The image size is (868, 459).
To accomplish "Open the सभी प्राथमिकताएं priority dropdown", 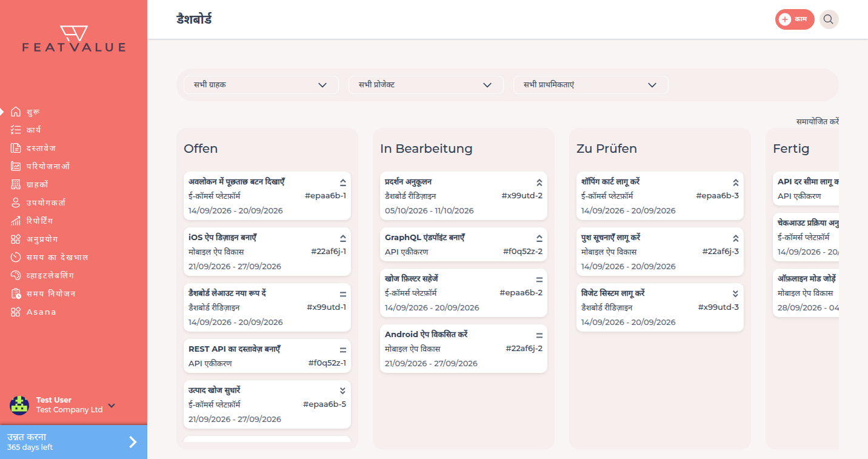I will click(x=591, y=85).
